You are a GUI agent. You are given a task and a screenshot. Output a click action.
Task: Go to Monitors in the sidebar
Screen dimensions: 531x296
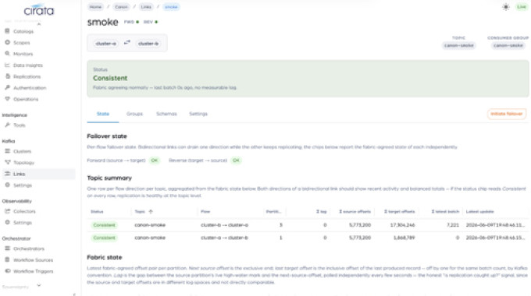pyautogui.click(x=23, y=54)
